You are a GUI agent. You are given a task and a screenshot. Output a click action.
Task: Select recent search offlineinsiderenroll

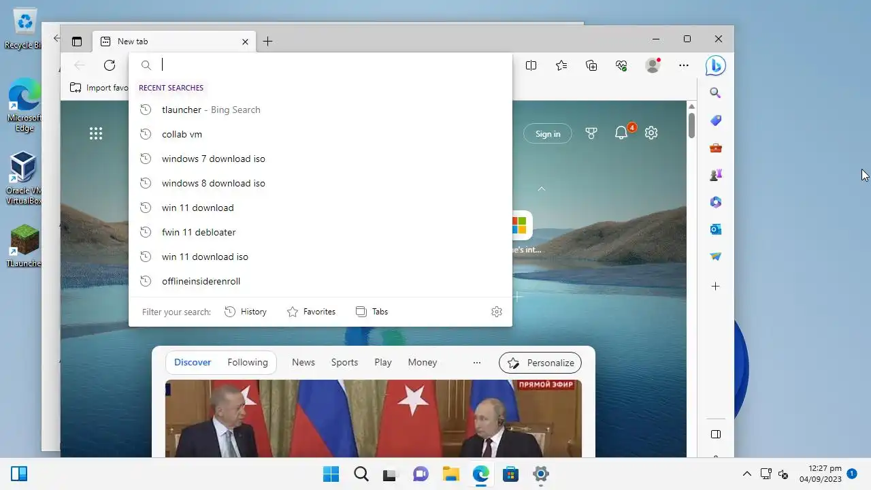coord(321,281)
